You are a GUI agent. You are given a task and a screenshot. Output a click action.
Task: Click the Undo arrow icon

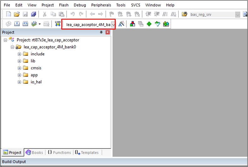[72, 14]
